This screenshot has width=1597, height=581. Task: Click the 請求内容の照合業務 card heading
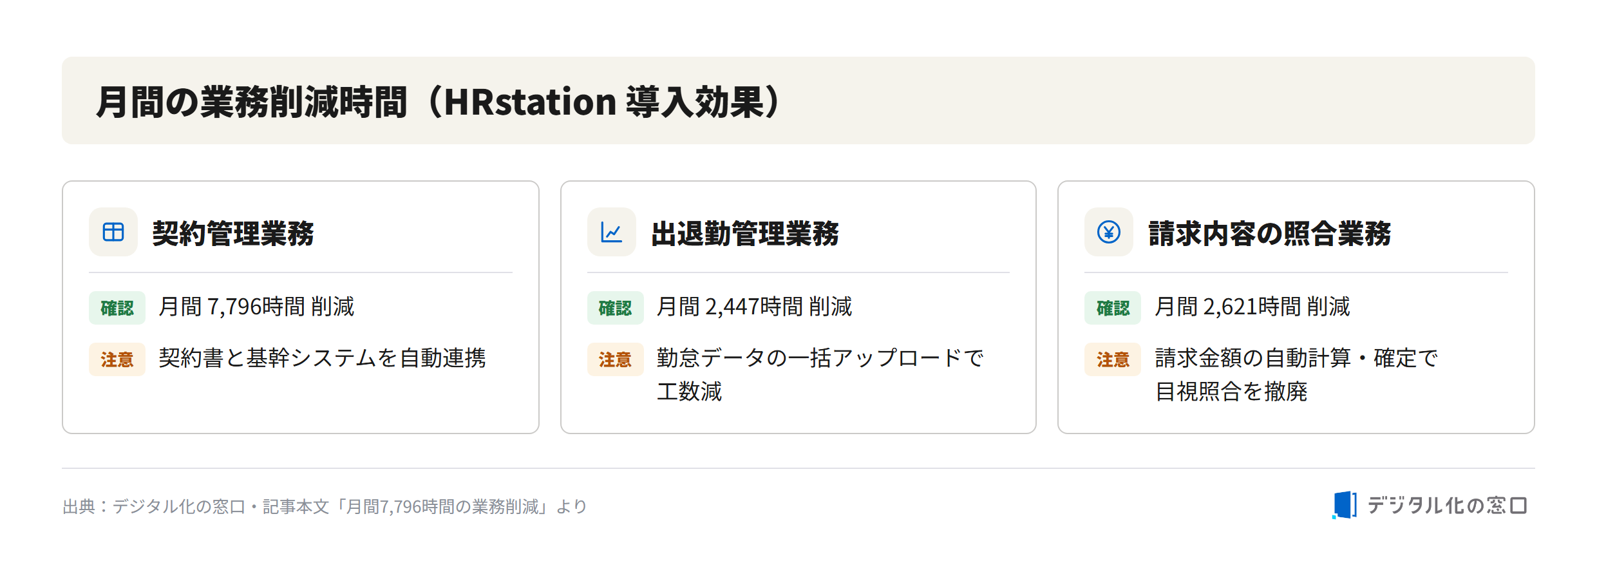coord(1270,233)
